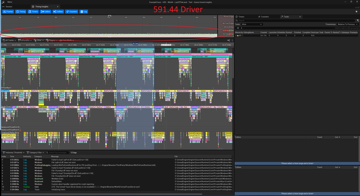Toggle the Callees panel button
This screenshot has width=360, height=196.
(58, 11)
